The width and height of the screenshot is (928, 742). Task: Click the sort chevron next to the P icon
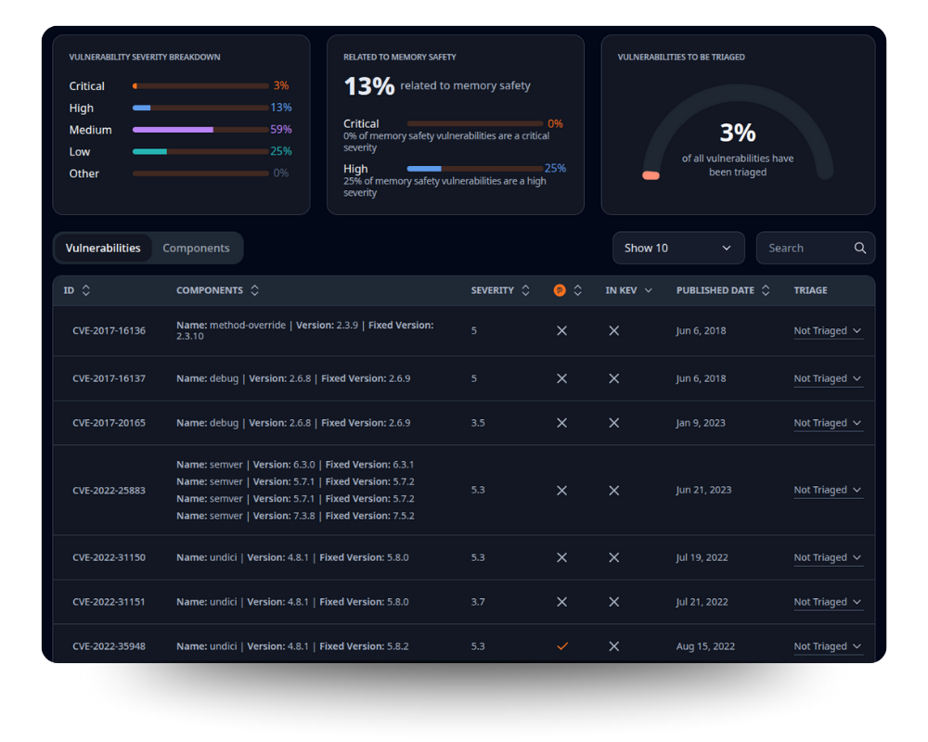click(577, 289)
